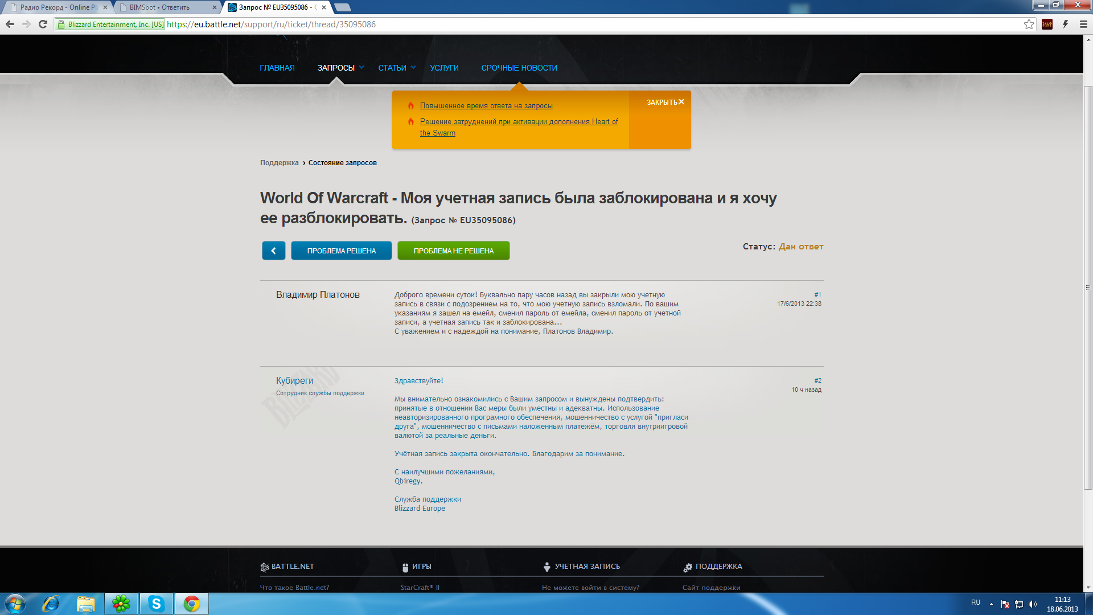The height and width of the screenshot is (615, 1093).
Task: Open the Chrome menu hamburger icon
Action: point(1083,24)
